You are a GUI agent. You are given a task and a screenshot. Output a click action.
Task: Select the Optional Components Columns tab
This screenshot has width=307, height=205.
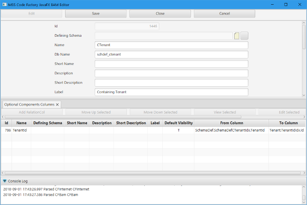coord(29,104)
